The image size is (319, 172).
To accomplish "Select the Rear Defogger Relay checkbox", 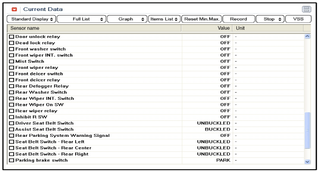I will pyautogui.click(x=11, y=86).
